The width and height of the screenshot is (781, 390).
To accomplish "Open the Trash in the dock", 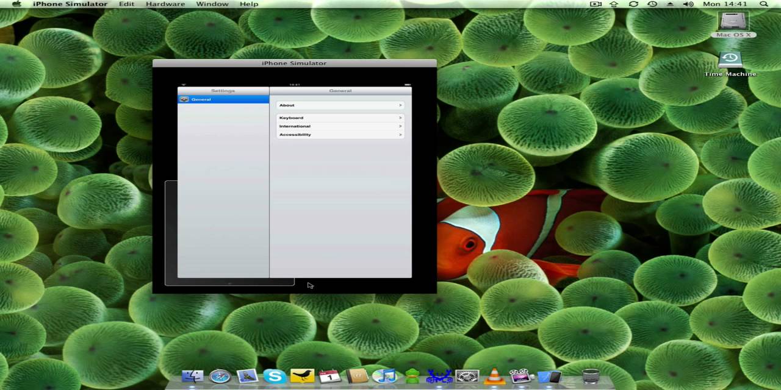I will point(591,376).
